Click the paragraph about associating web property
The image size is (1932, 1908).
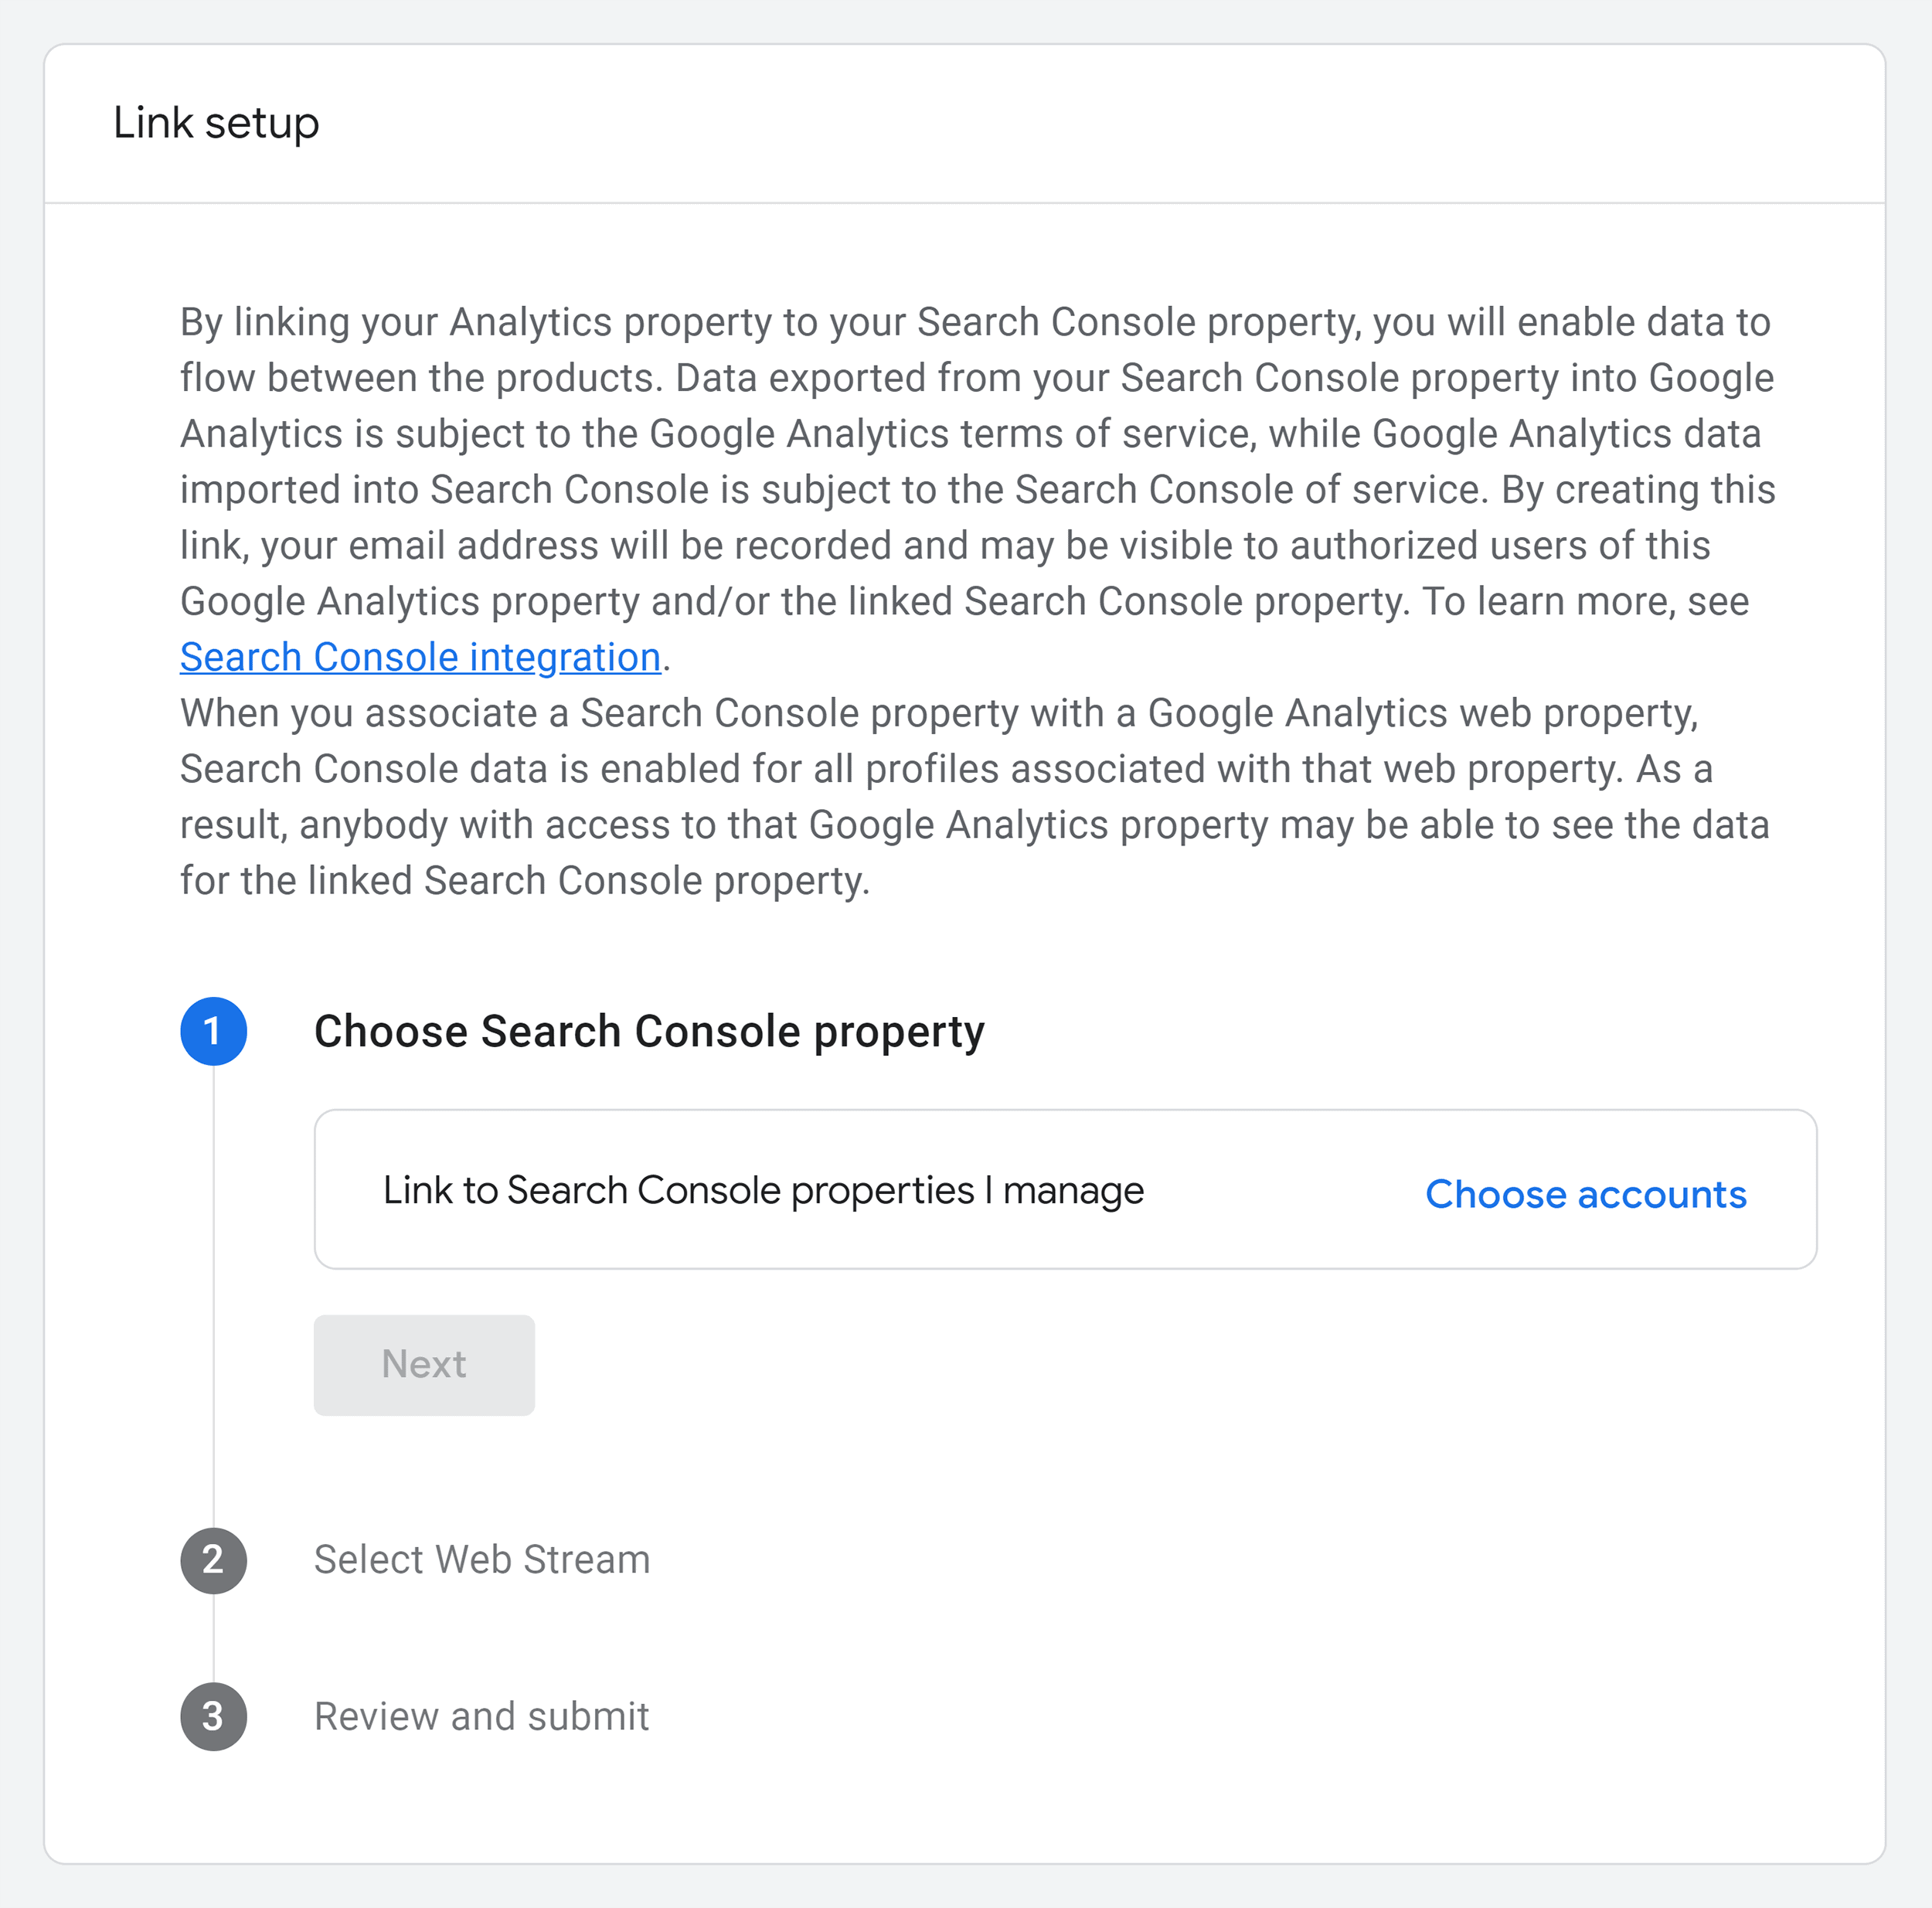(x=975, y=797)
